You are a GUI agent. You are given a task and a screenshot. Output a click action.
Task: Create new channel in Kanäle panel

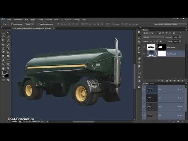click(x=178, y=121)
